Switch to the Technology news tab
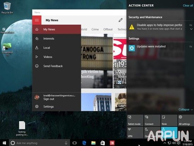 [x=122, y=29]
